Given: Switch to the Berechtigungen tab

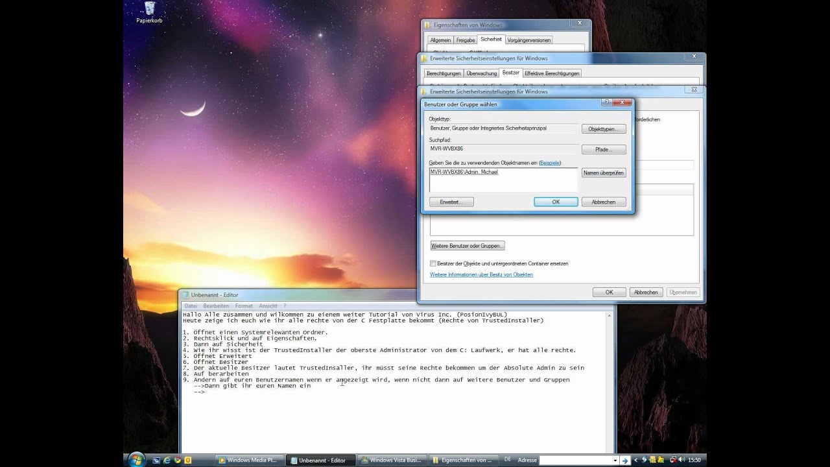Looking at the screenshot, I should coord(444,73).
